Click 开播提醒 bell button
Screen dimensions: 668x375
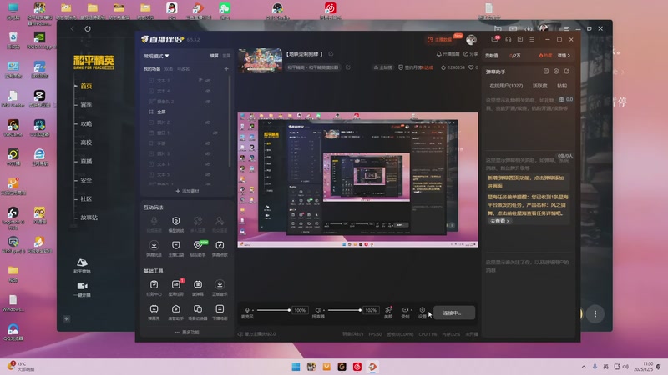click(448, 54)
